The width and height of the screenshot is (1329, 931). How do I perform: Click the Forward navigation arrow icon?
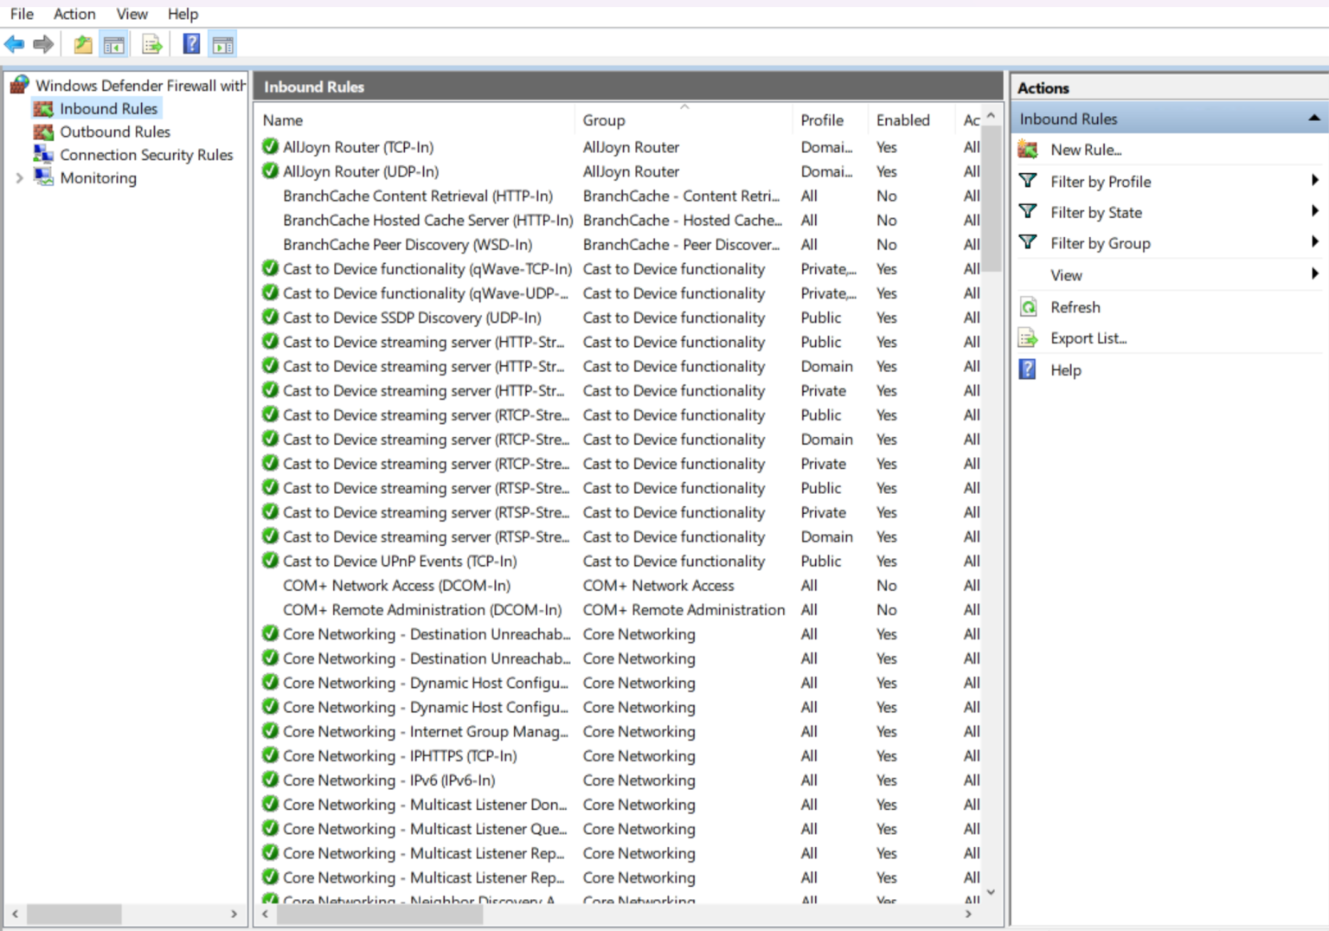coord(42,43)
